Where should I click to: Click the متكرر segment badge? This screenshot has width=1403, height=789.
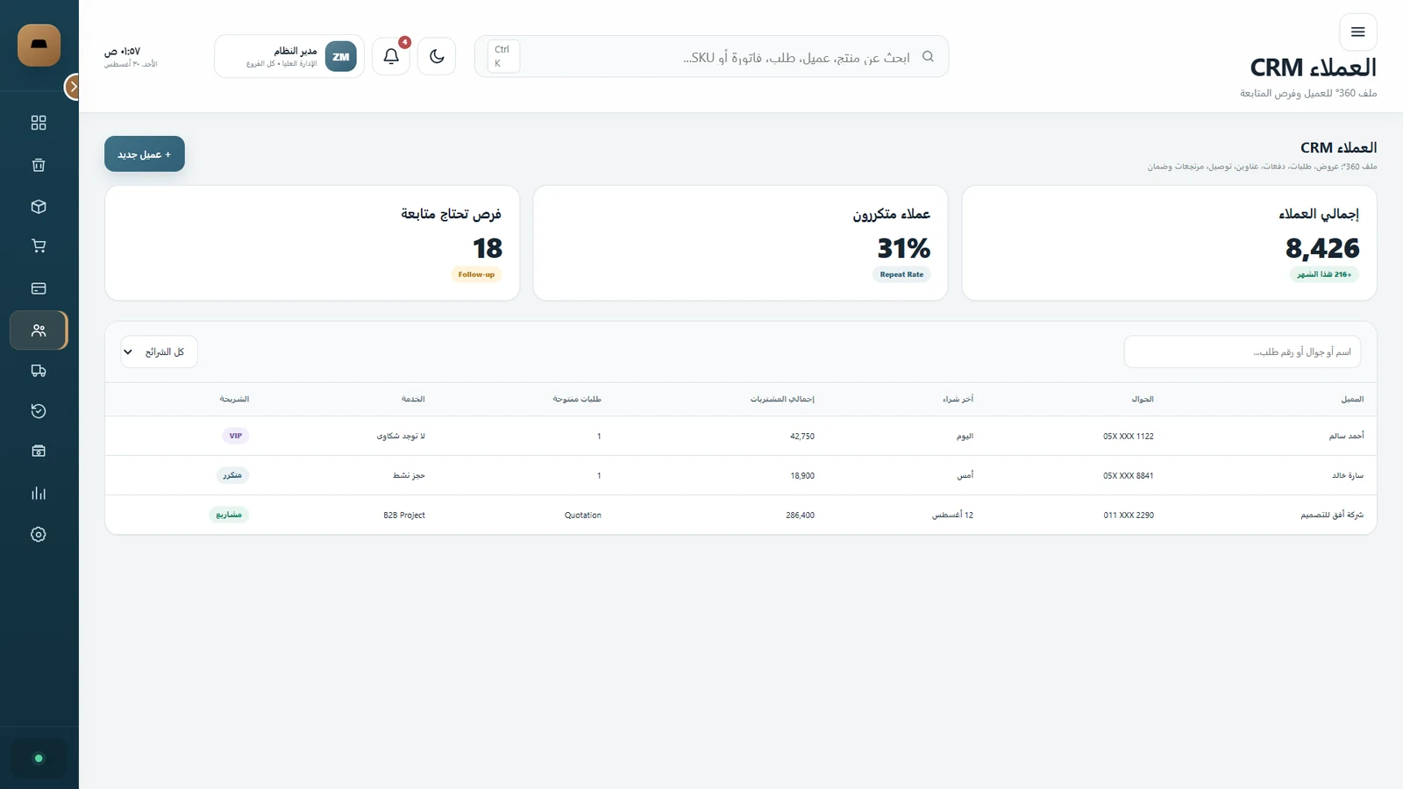(x=232, y=475)
